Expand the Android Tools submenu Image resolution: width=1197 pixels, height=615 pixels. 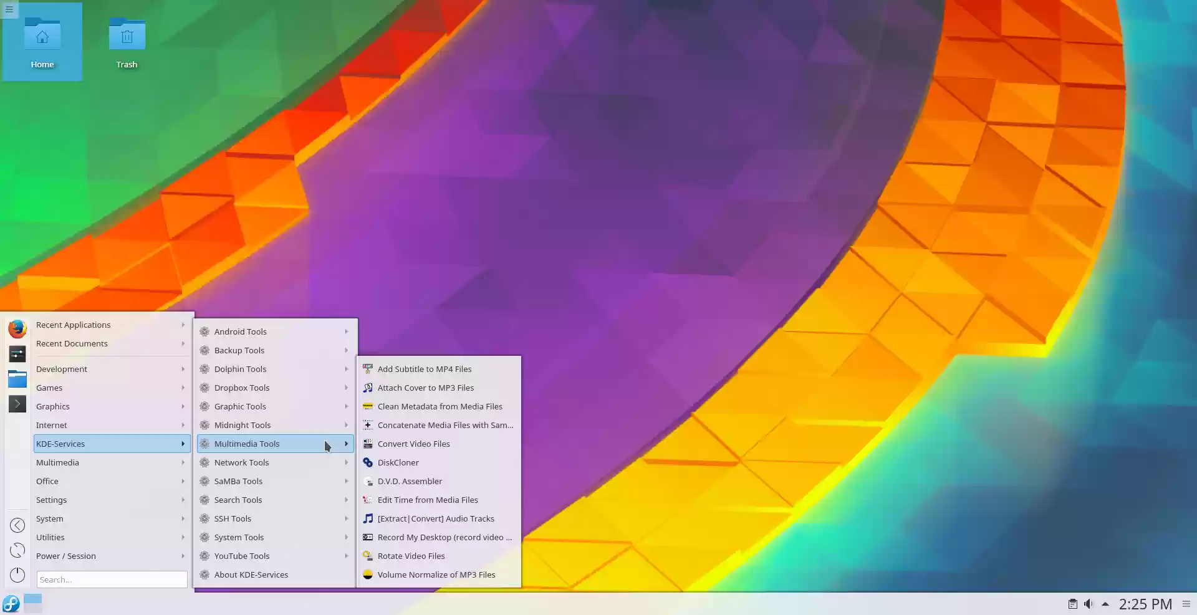[x=275, y=331]
